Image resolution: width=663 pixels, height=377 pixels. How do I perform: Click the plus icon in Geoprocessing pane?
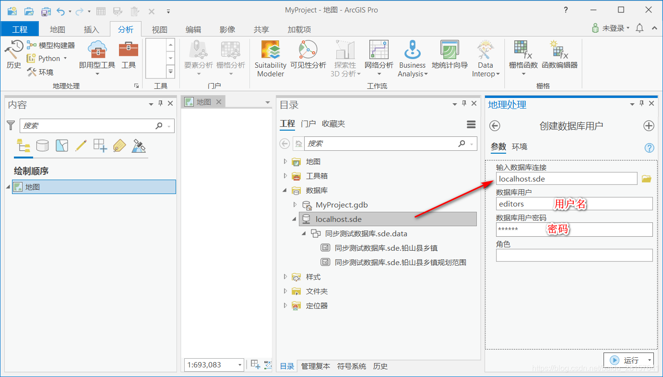(649, 126)
